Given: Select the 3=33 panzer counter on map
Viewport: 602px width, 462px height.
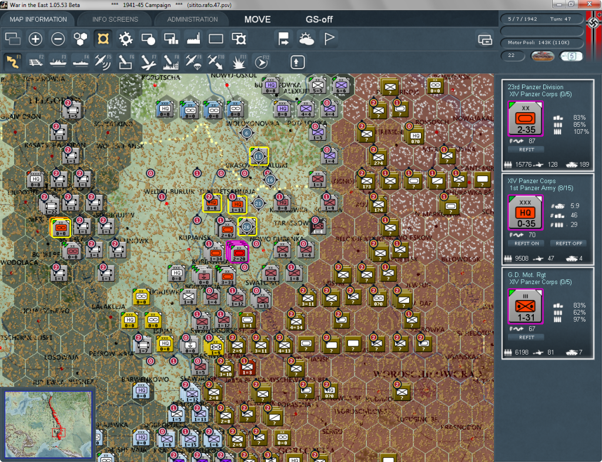Looking at the screenshot, I should pyautogui.click(x=227, y=276).
